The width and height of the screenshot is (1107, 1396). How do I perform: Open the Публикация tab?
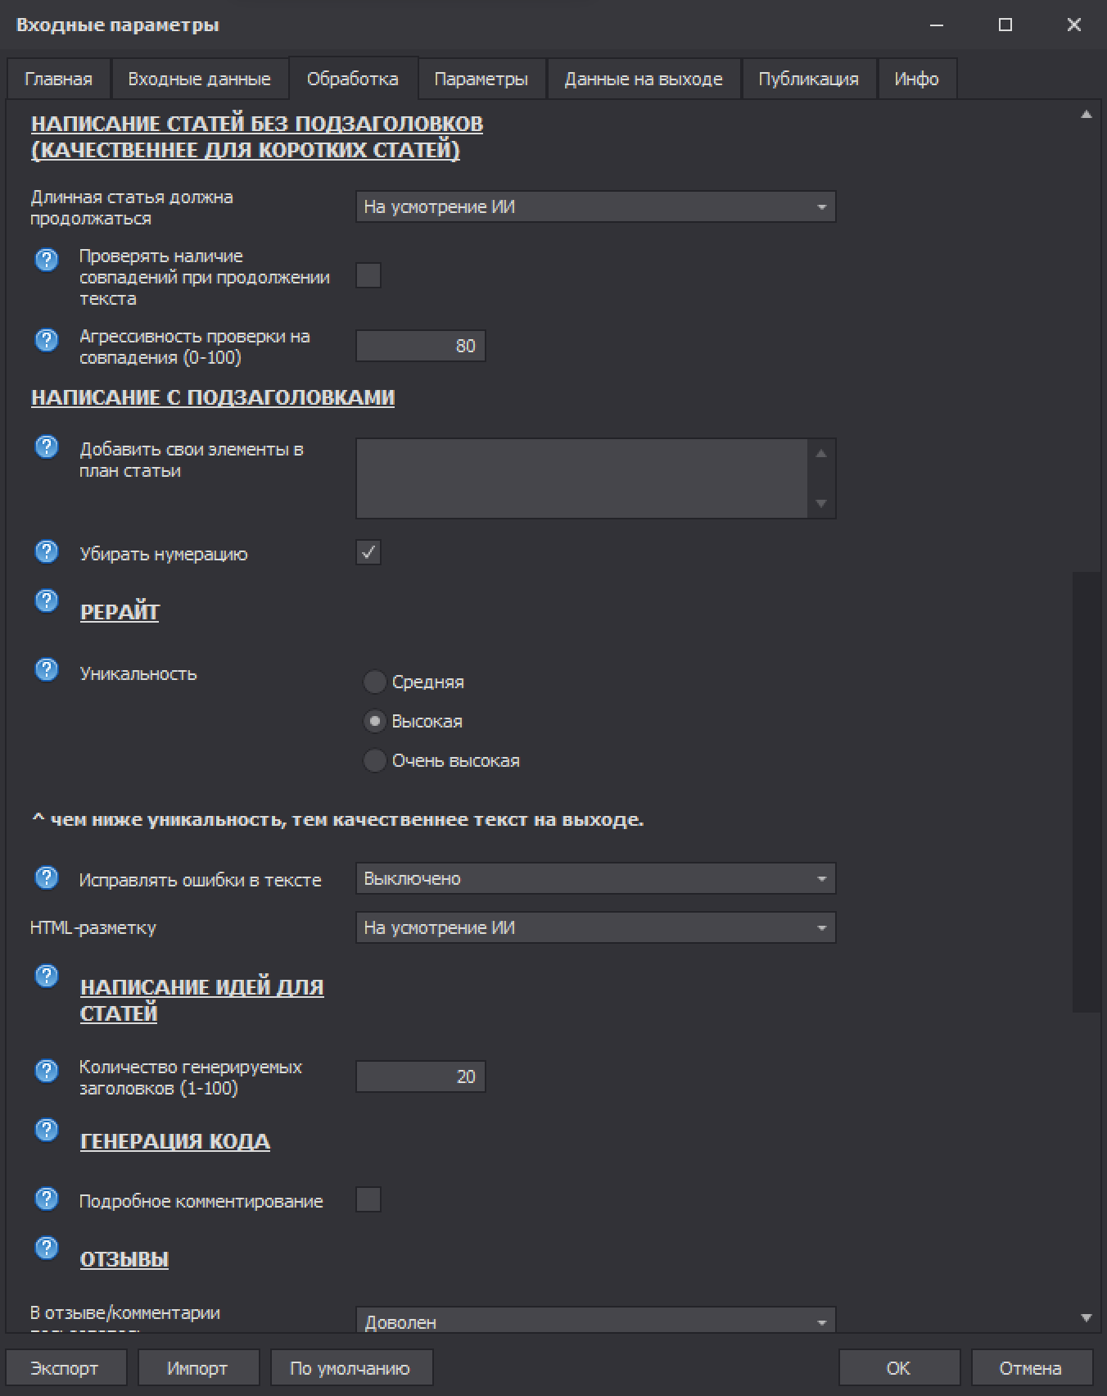808,79
